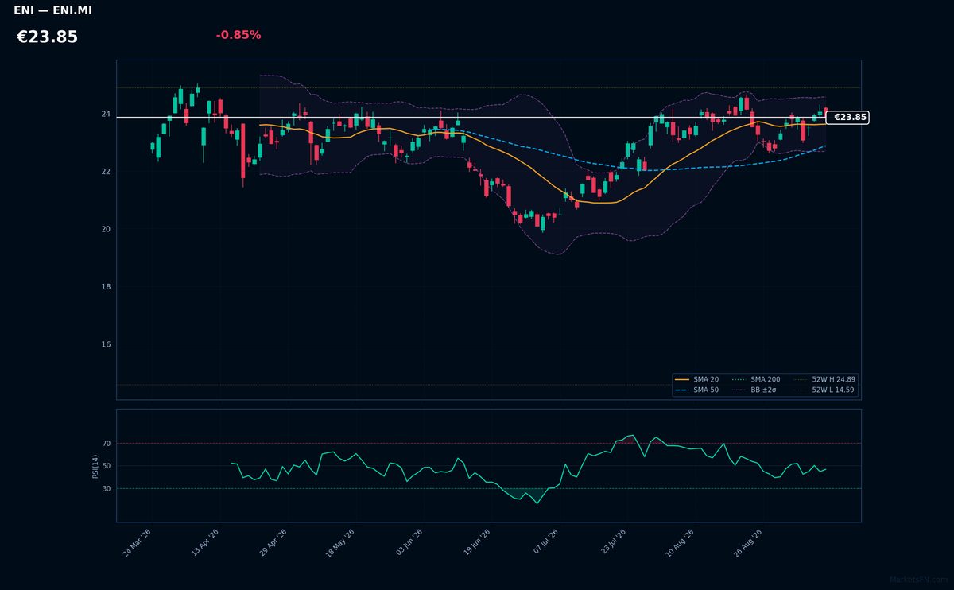Click the RSI(14) axis title

click(95, 466)
